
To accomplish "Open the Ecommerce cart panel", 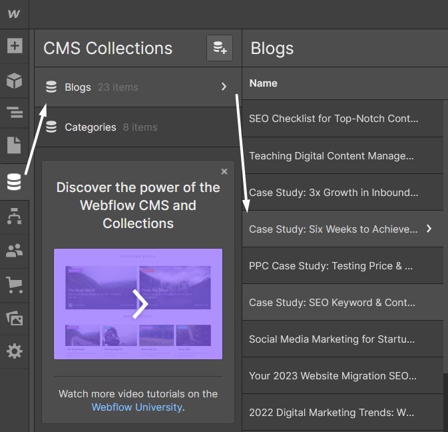I will pyautogui.click(x=14, y=285).
